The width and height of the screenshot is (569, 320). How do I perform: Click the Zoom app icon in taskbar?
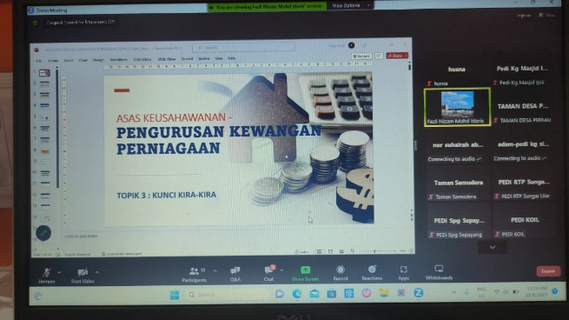419,293
